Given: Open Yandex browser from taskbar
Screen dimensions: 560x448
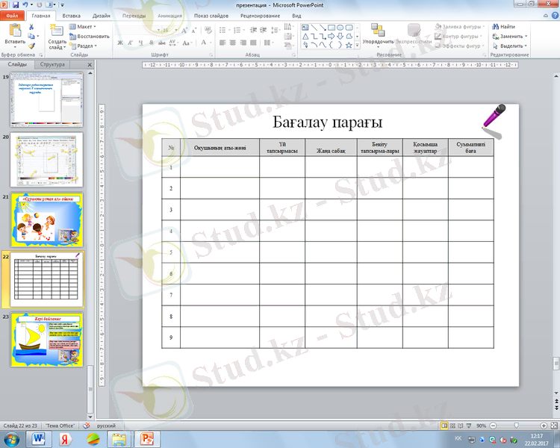Looking at the screenshot, I should (66, 439).
